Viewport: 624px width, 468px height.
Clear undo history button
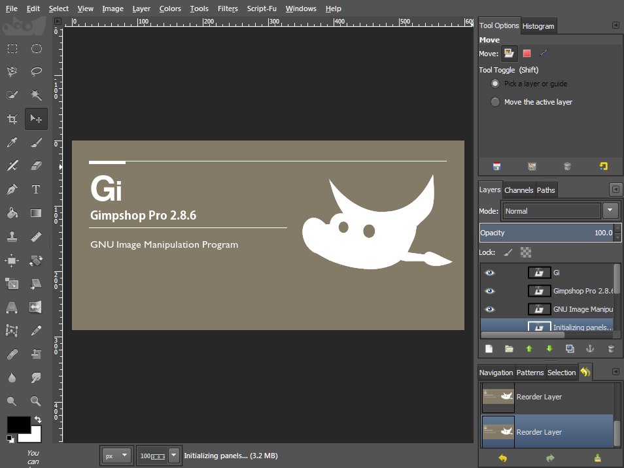tap(598, 458)
